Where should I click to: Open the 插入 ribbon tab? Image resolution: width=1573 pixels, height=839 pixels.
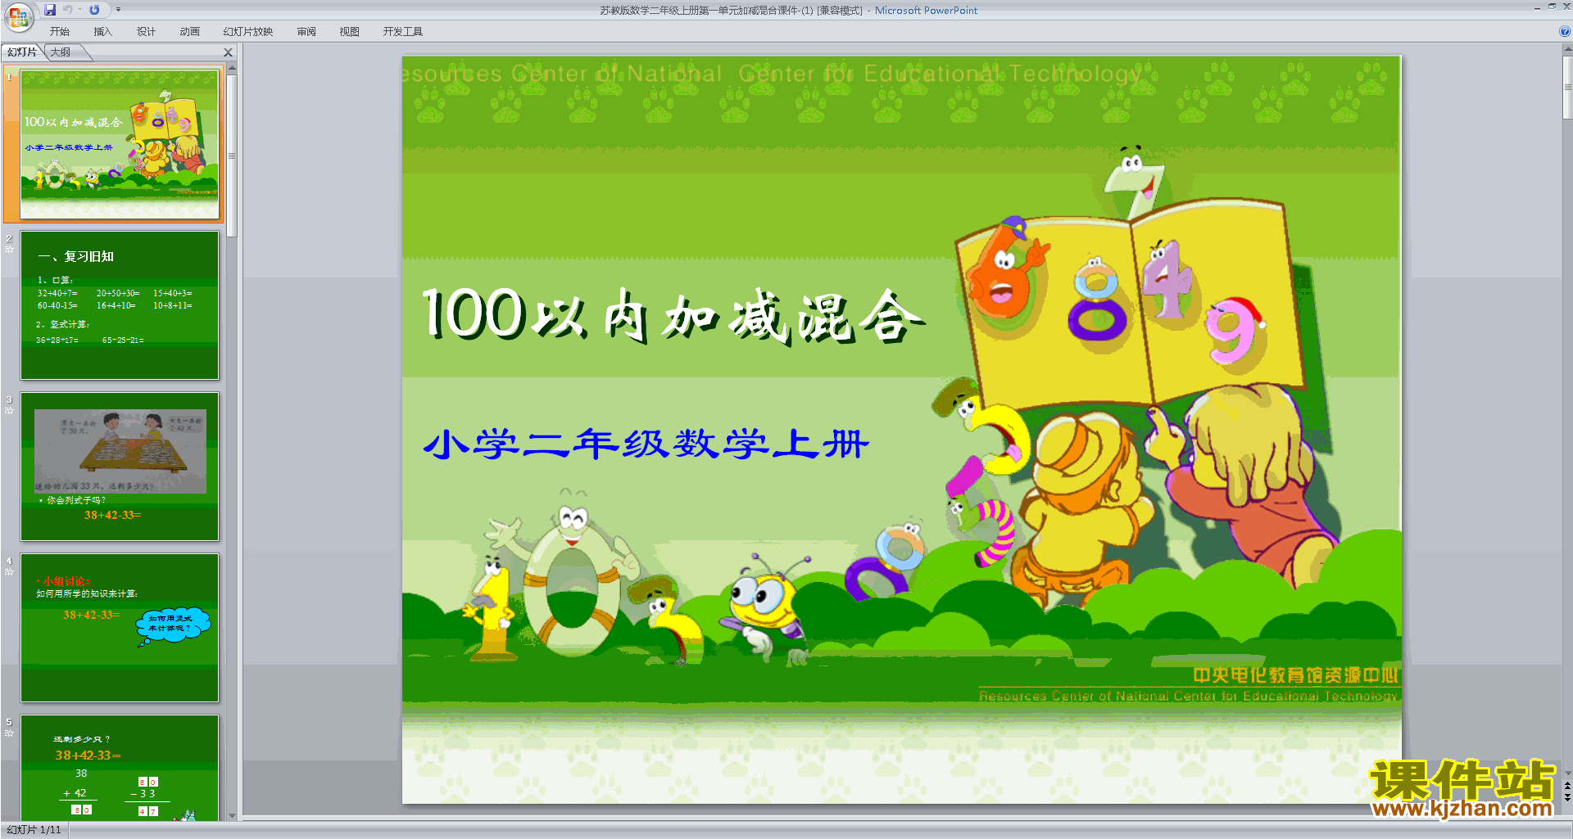tap(102, 32)
